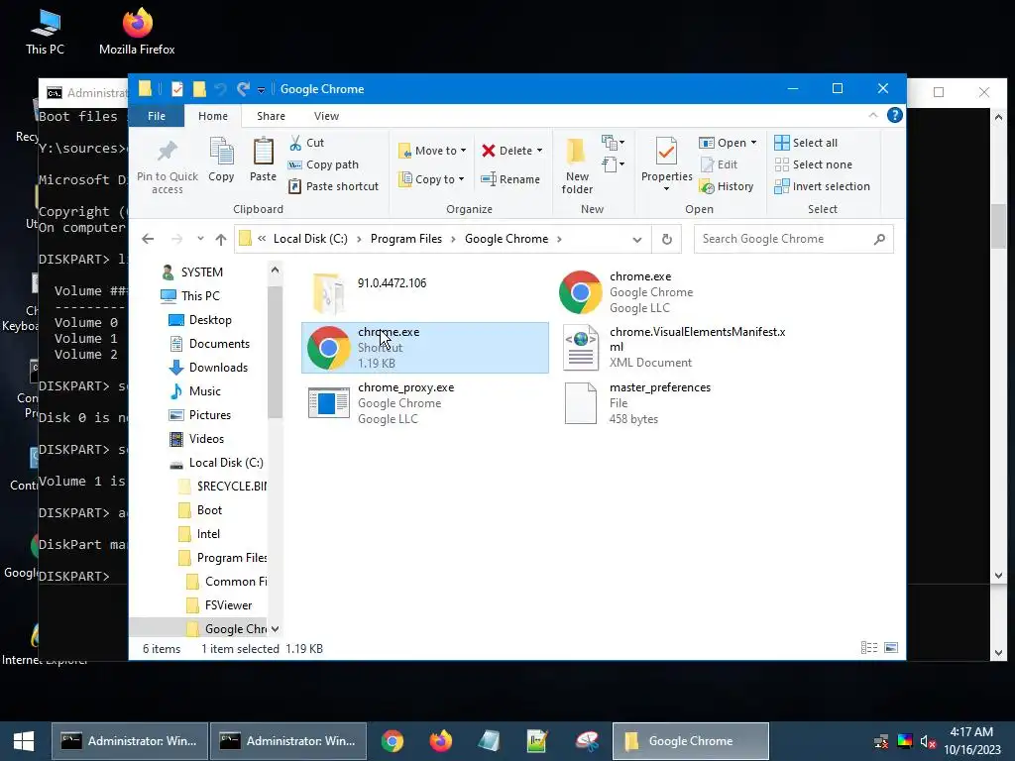This screenshot has height=761, width=1015.
Task: Click the Search Google Chrome field
Action: click(793, 239)
